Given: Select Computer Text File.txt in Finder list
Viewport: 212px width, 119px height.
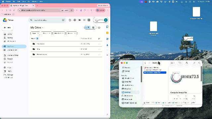Looking at the screenshot, I should pos(155,70).
